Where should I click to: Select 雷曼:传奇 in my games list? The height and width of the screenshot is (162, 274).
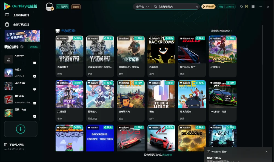21,113
